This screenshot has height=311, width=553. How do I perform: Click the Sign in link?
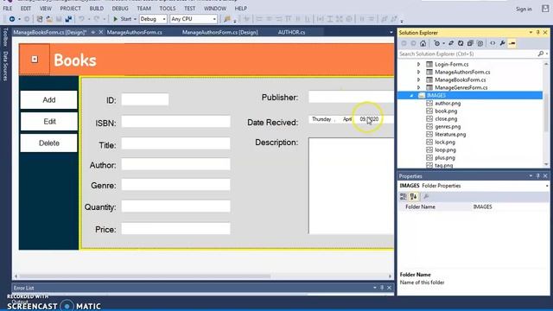tap(524, 10)
